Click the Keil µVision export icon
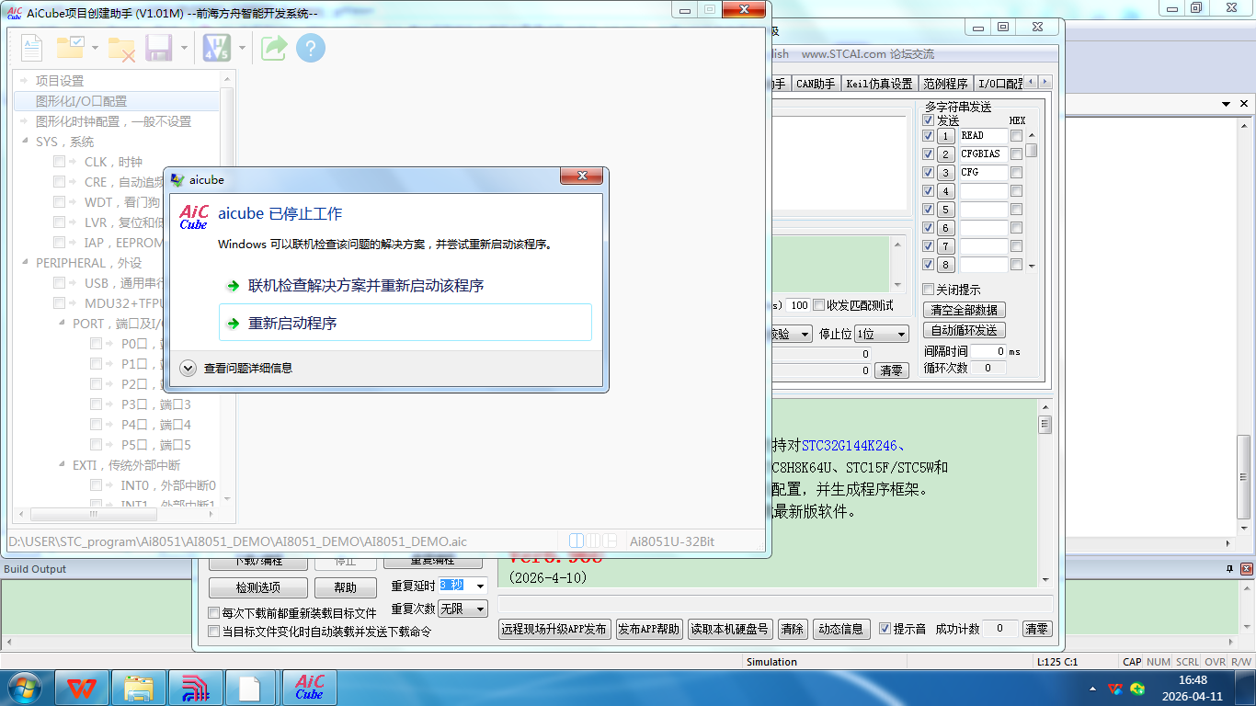The image size is (1256, 706). (217, 48)
